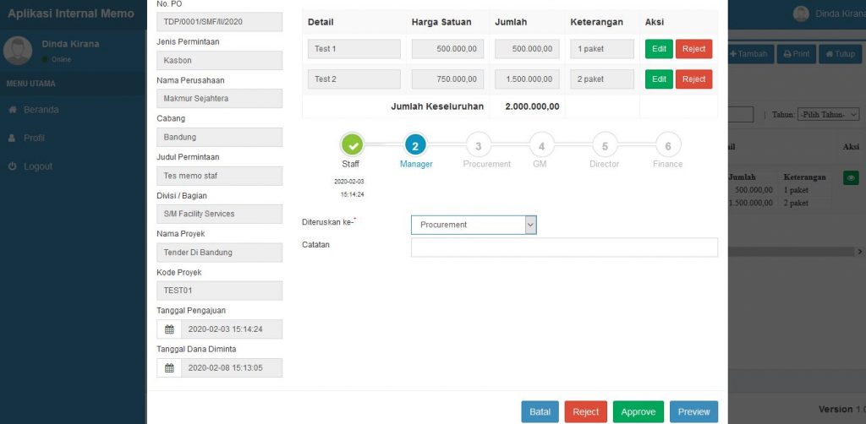The width and height of the screenshot is (866, 424).
Task: Click the Tanggal Pengajuan date field
Action: (232, 329)
